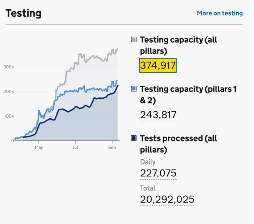Click the grey all-pillars capacity legend swatch
Screen dimensions: 254x224
(134, 40)
